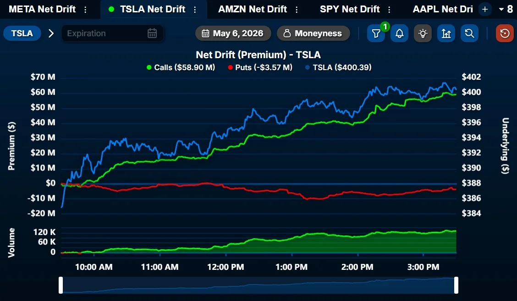Image resolution: width=517 pixels, height=301 pixels.
Task: Click the 1:00 PM time axis label
Action: (x=291, y=267)
